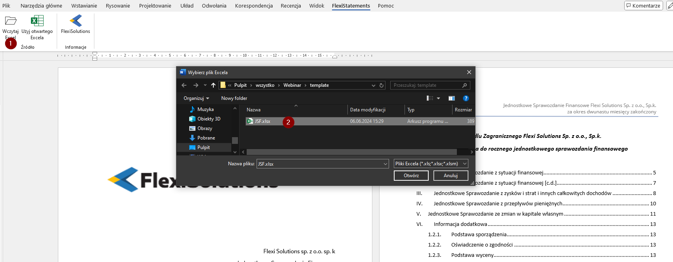Switch to the Wstawianie ribbon tab

click(84, 6)
